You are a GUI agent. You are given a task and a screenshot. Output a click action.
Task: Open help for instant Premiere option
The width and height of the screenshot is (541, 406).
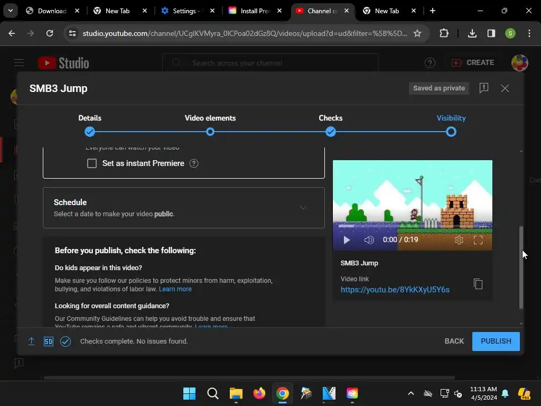(x=194, y=164)
